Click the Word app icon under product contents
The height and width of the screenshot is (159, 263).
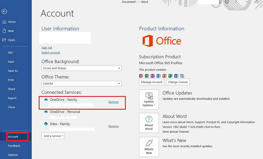pyautogui.click(x=176, y=76)
